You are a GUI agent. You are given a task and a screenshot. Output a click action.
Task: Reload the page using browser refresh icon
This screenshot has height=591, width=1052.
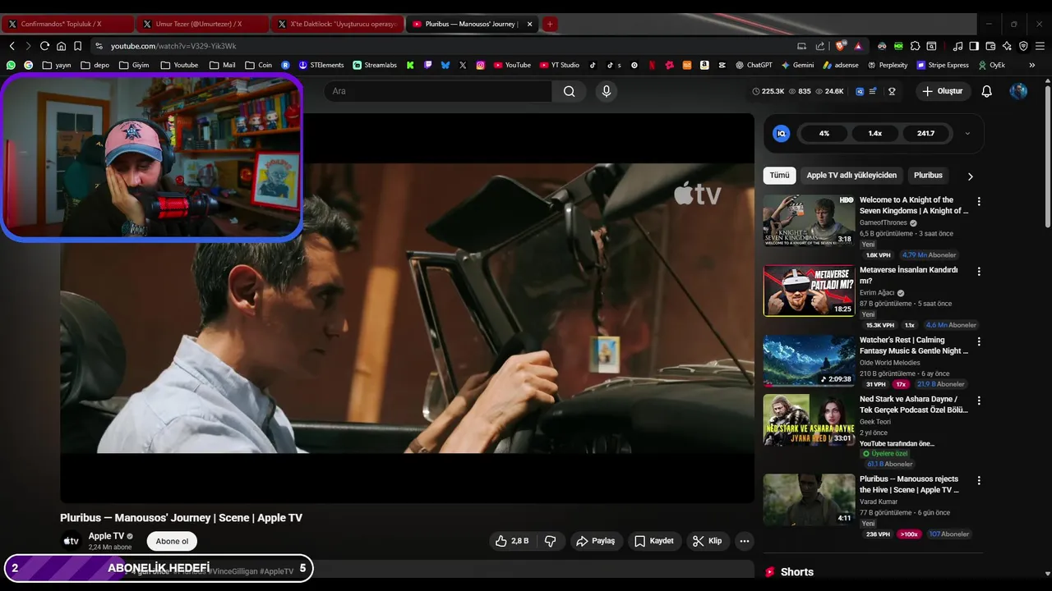[44, 46]
